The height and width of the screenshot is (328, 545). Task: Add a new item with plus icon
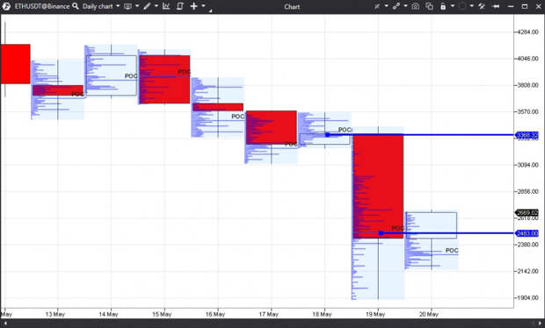pos(193,6)
